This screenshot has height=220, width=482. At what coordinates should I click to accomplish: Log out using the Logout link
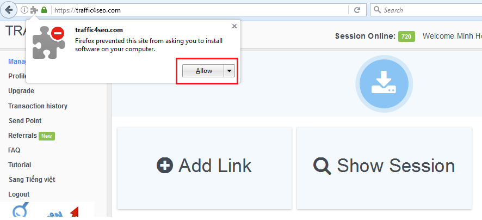click(18, 194)
